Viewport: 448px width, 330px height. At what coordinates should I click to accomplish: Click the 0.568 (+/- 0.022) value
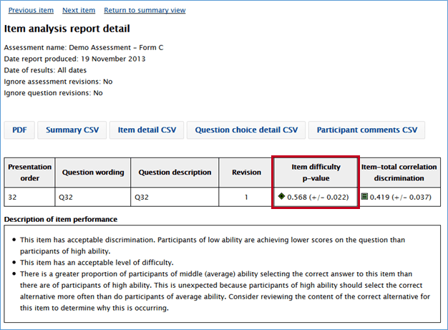(x=318, y=198)
